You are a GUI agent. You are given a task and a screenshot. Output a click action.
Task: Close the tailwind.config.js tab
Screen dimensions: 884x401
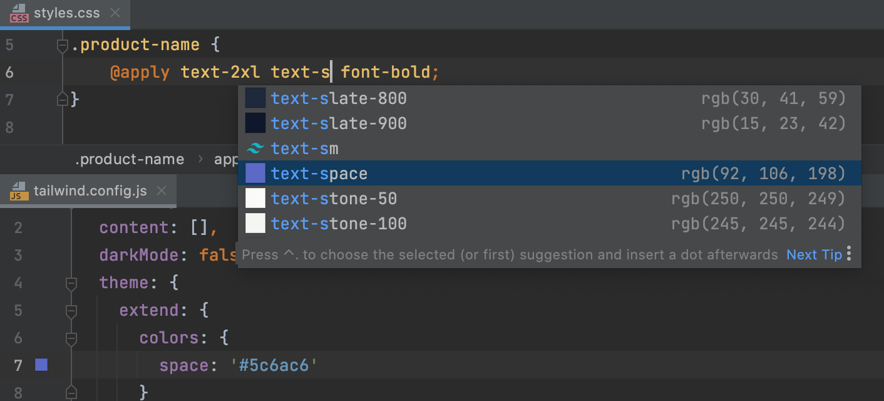[162, 191]
